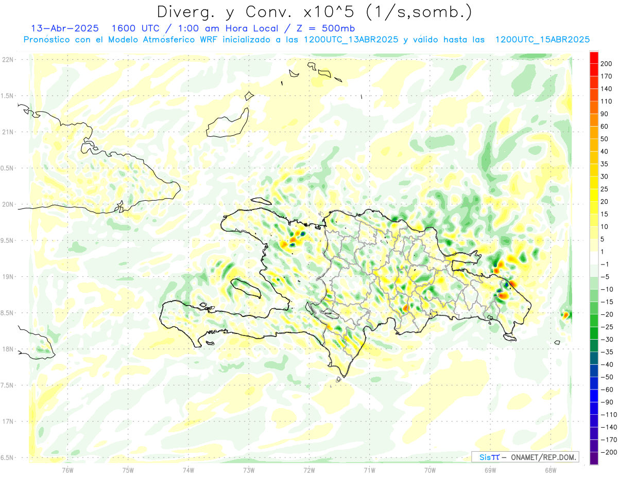Image resolution: width=618 pixels, height=477 pixels.
Task: Click the colorbar swatch between 40 and 50
Action: point(594,145)
